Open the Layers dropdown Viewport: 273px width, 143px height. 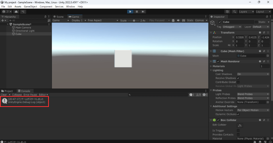(x=246, y=11)
